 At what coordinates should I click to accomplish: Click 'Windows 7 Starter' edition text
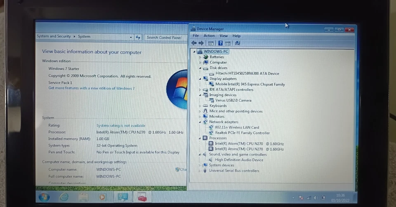point(64,69)
